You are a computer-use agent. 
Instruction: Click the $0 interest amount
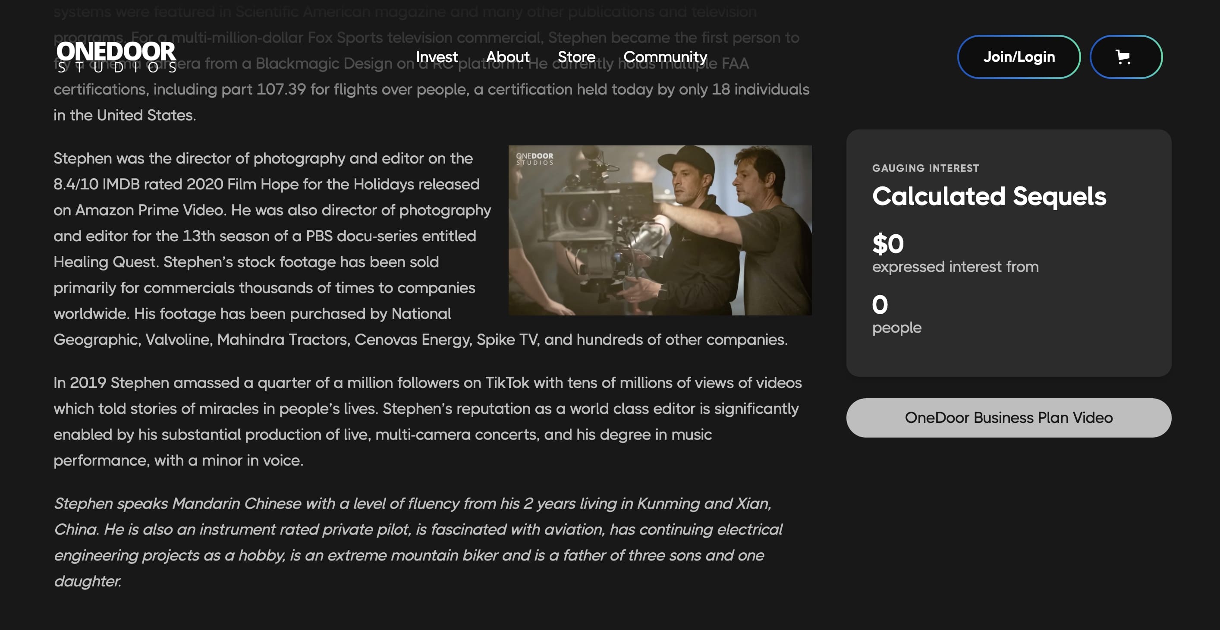click(x=887, y=244)
